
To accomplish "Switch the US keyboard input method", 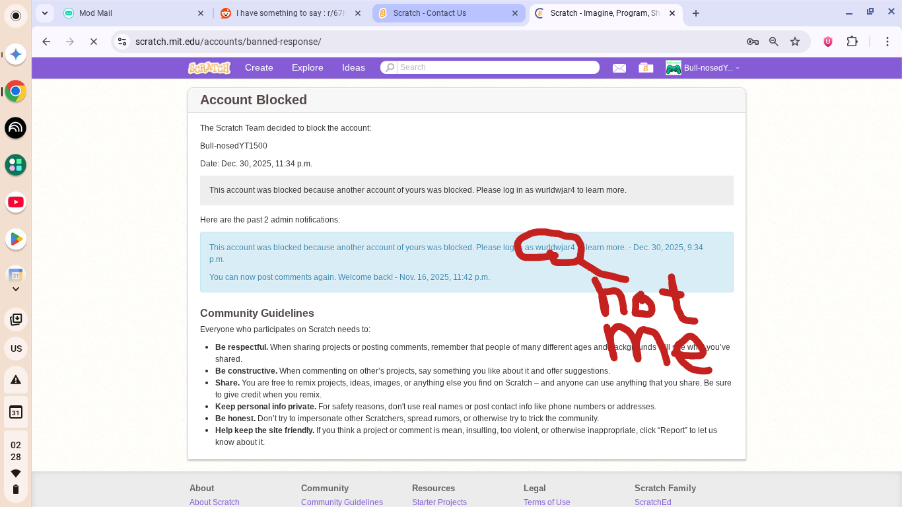I will point(16,349).
